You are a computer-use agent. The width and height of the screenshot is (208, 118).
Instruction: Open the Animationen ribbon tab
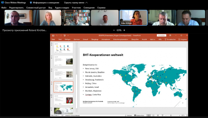pyautogui.click(x=106, y=39)
